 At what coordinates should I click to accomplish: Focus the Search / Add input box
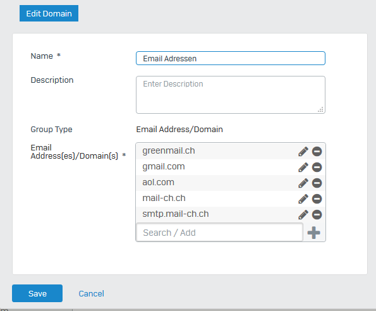219,233
